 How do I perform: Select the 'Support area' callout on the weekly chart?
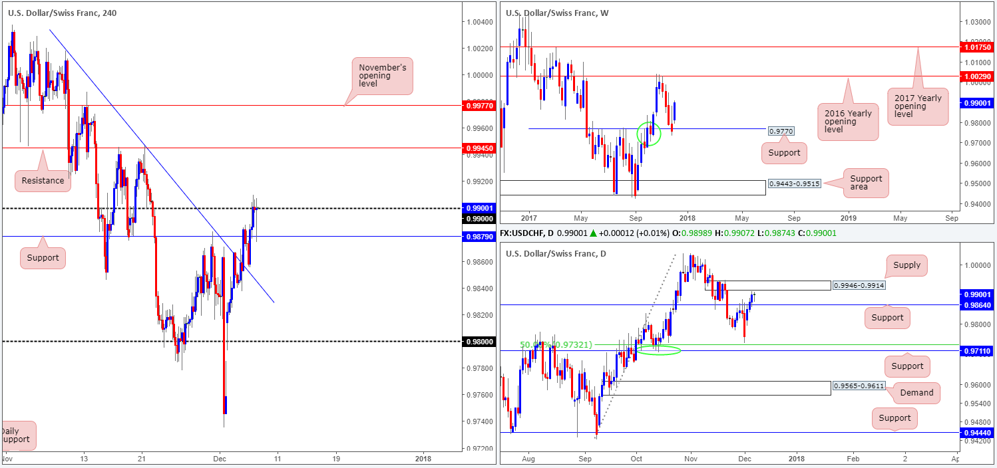(866, 183)
